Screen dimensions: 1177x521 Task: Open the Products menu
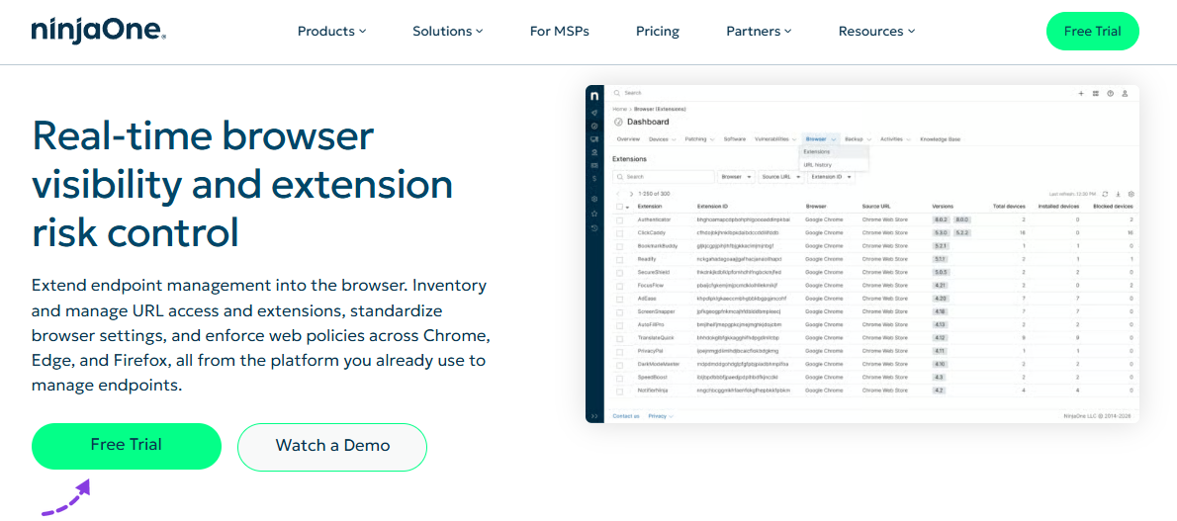(x=331, y=32)
